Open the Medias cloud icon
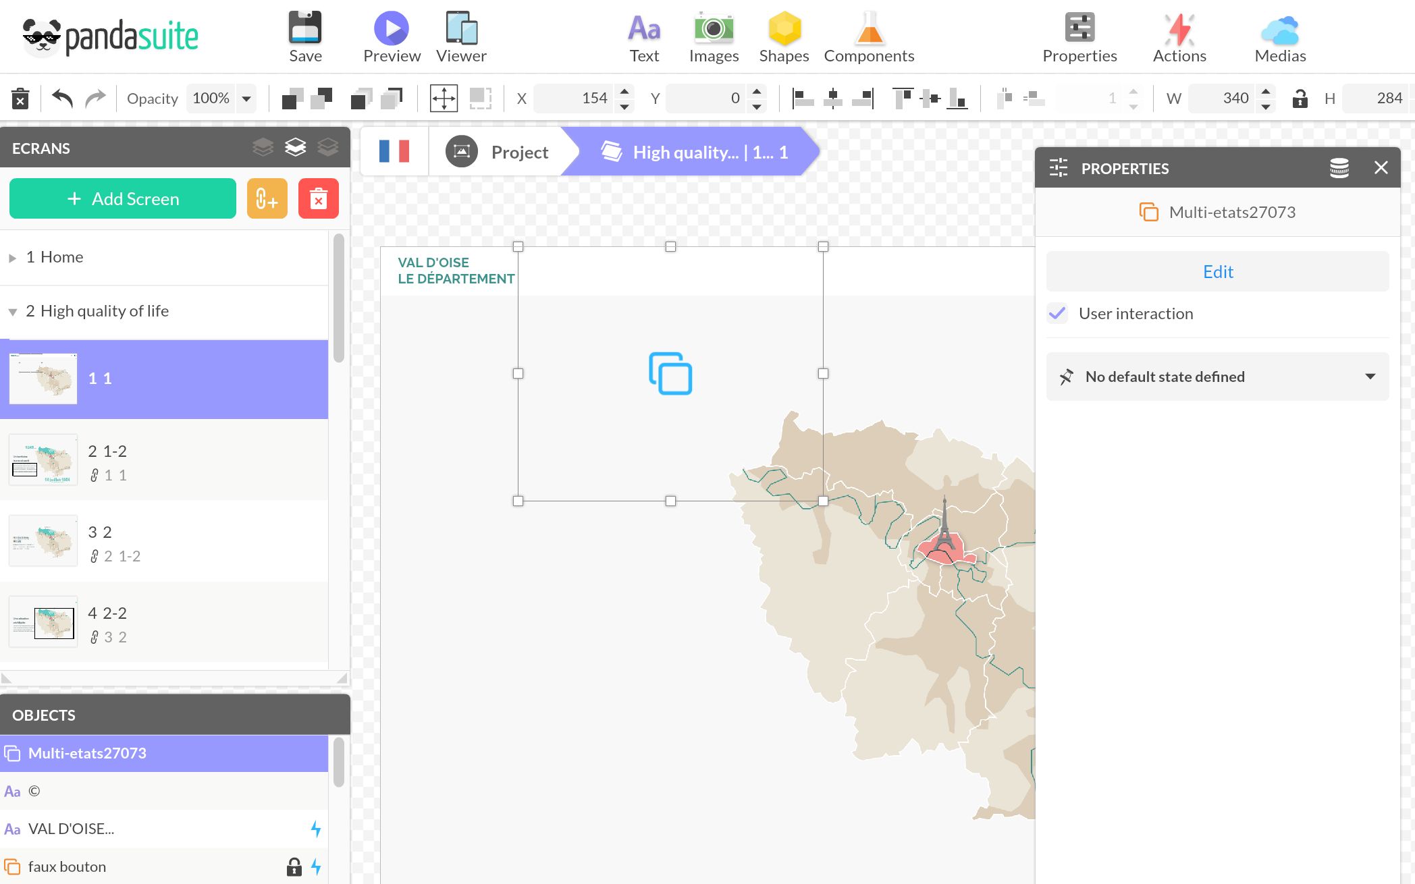 coord(1280,29)
